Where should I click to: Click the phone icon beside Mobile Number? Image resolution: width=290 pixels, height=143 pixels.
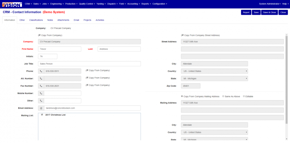[41, 93]
